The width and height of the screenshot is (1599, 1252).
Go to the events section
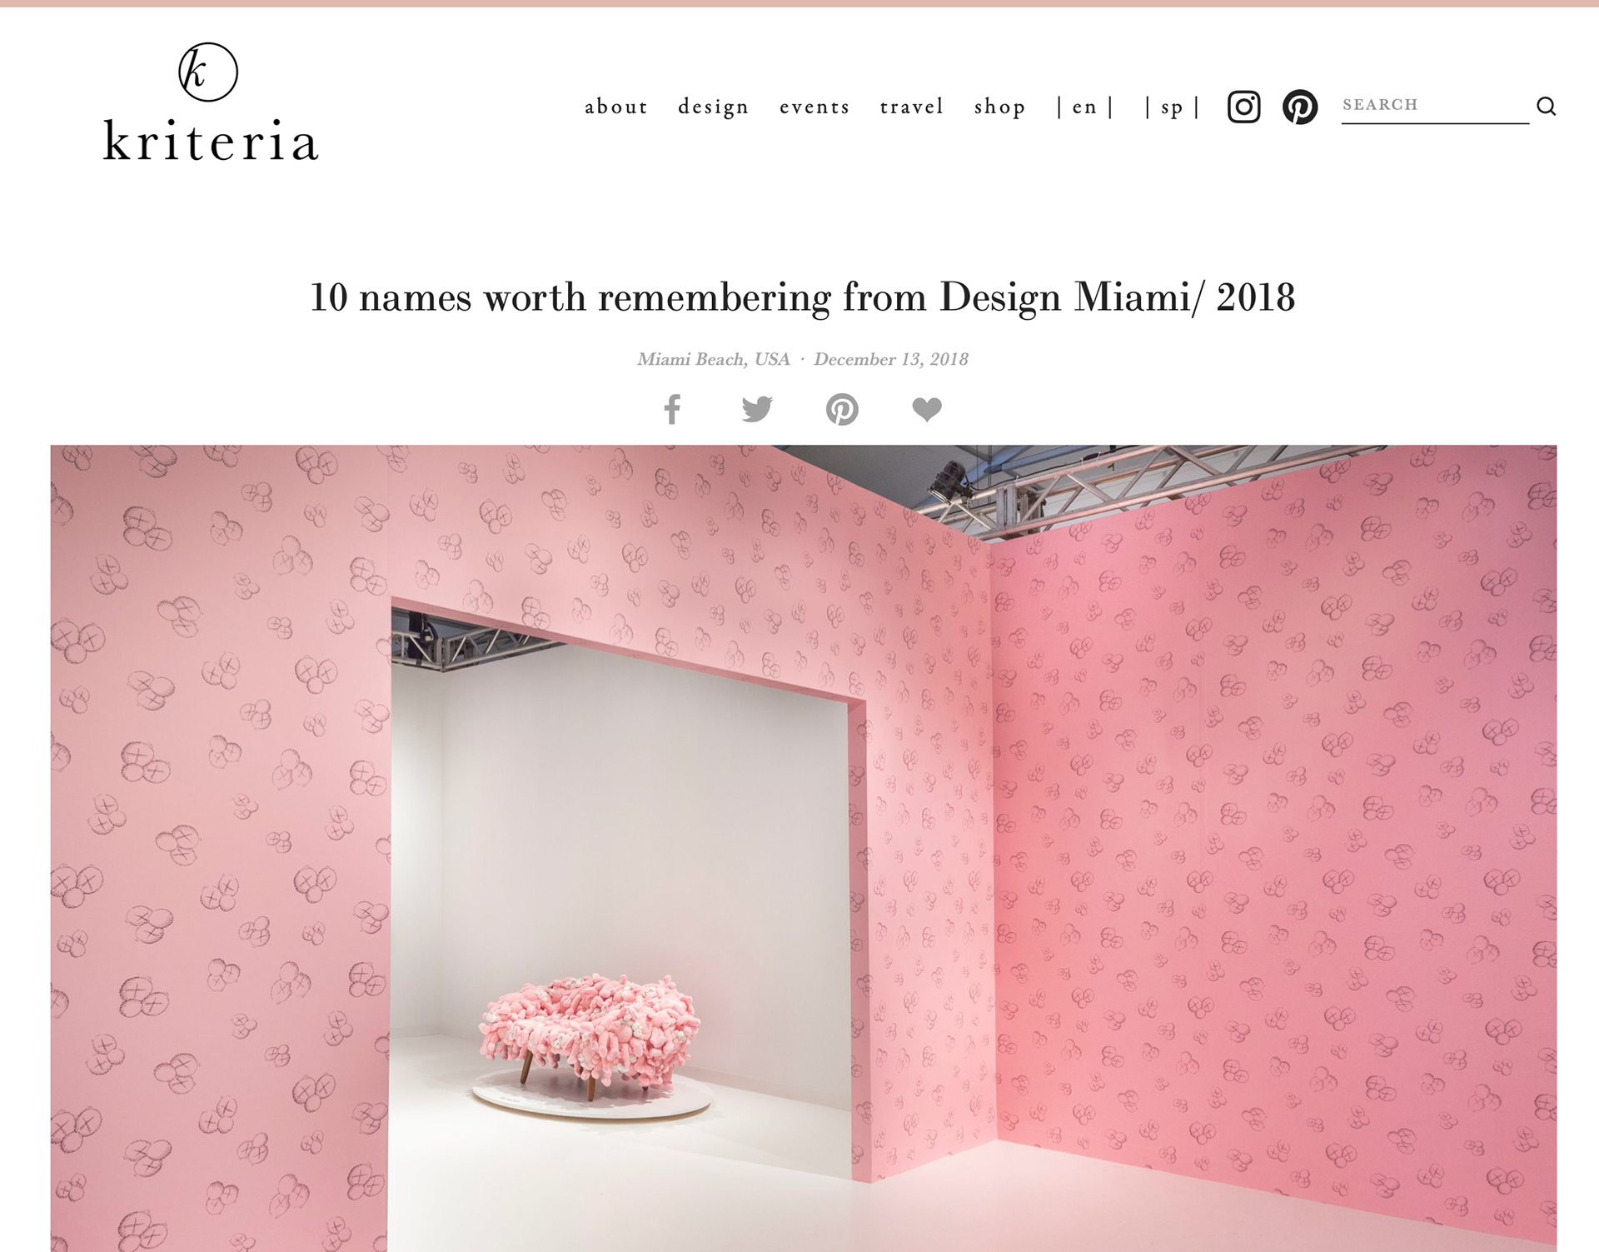tap(814, 107)
